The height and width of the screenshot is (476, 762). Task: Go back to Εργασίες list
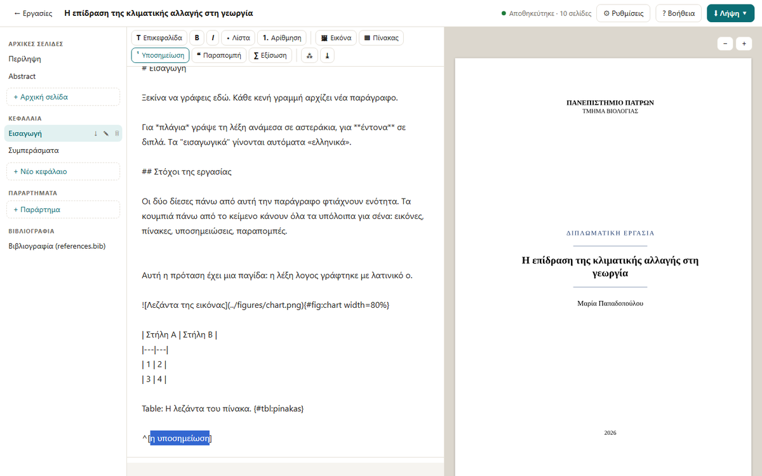pos(33,13)
